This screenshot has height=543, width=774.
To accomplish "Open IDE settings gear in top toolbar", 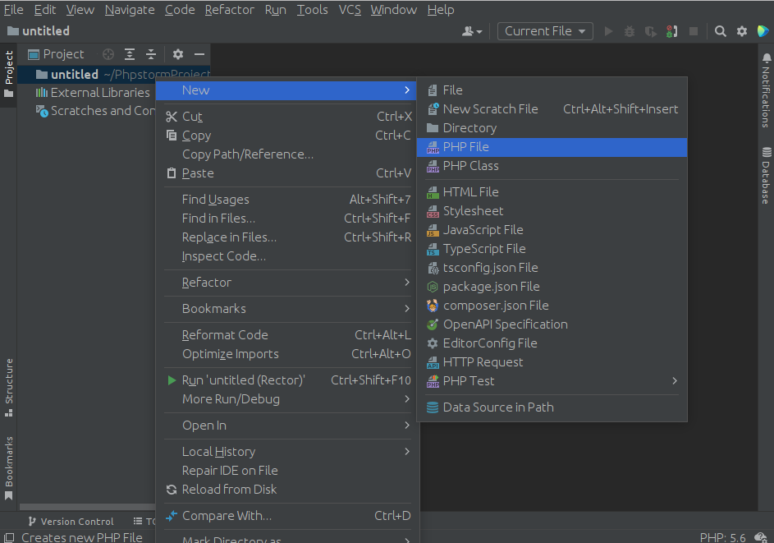I will (x=741, y=31).
